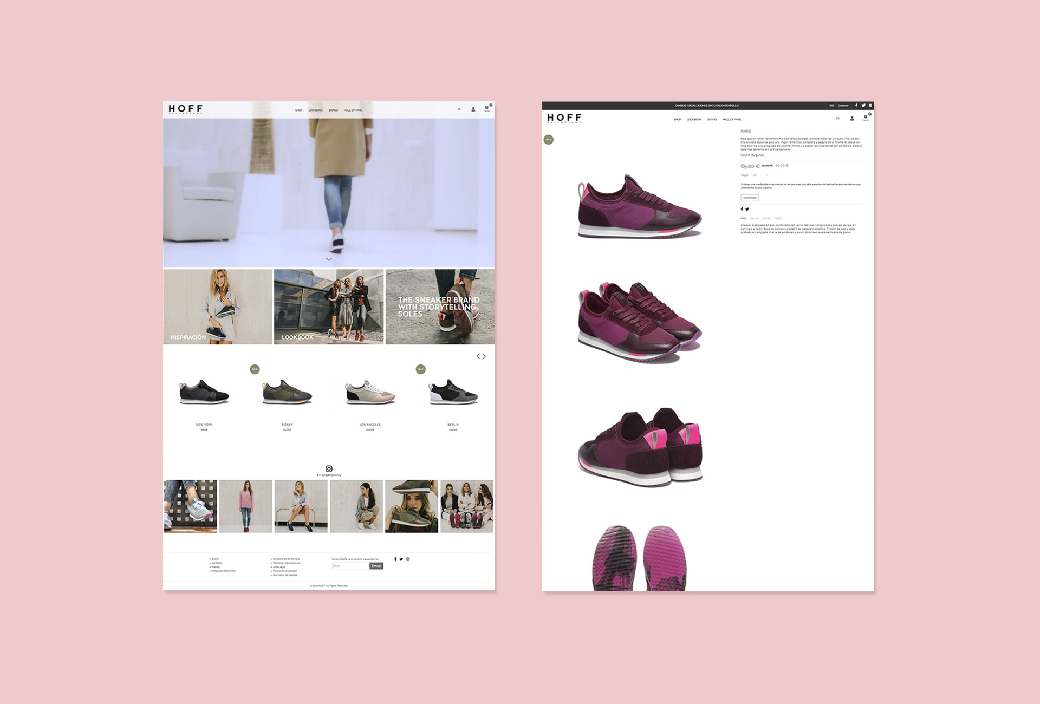Image resolution: width=1040 pixels, height=704 pixels.
Task: Click the newsletter Email input field
Action: [x=350, y=566]
